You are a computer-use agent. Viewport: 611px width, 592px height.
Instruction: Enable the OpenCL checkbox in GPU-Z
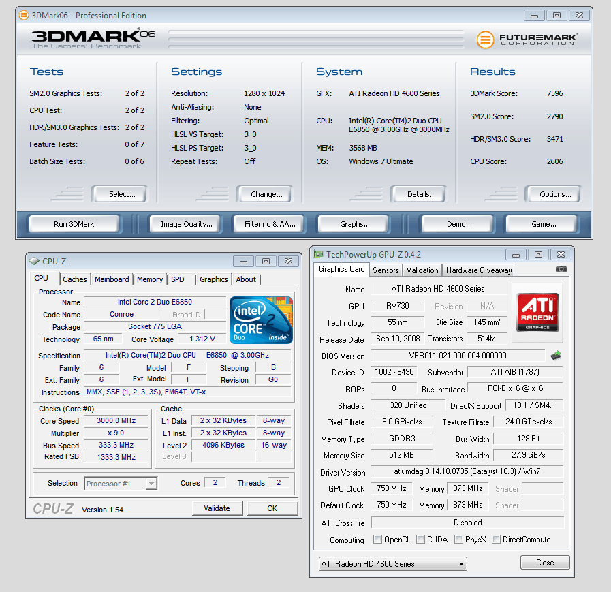click(x=377, y=539)
